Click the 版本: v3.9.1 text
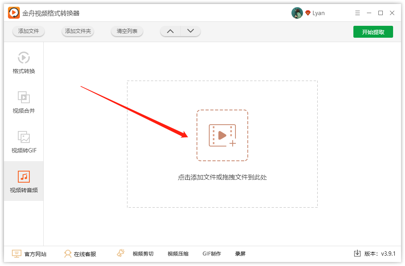 tap(380, 254)
